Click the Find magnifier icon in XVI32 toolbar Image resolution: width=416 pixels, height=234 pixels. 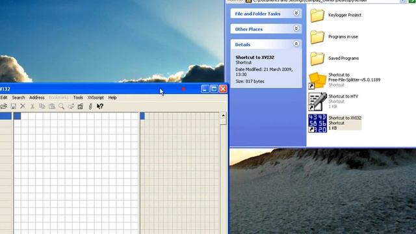coord(61,107)
